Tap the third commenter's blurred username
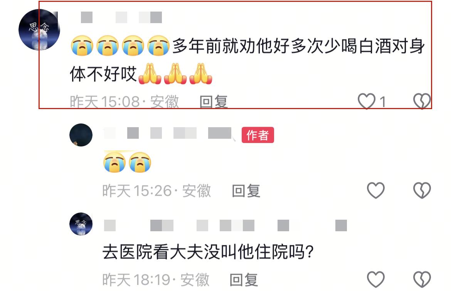Image resolution: width=451 pixels, height=291 pixels. tap(225, 225)
